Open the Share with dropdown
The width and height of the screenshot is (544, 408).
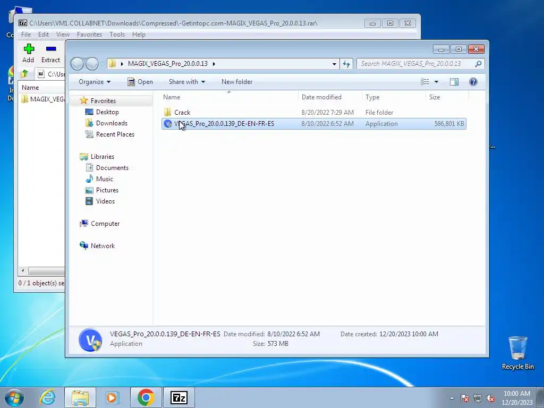[186, 82]
